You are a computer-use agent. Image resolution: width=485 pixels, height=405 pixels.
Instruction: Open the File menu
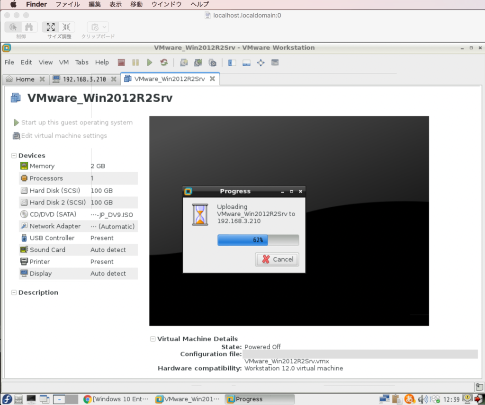pos(9,62)
